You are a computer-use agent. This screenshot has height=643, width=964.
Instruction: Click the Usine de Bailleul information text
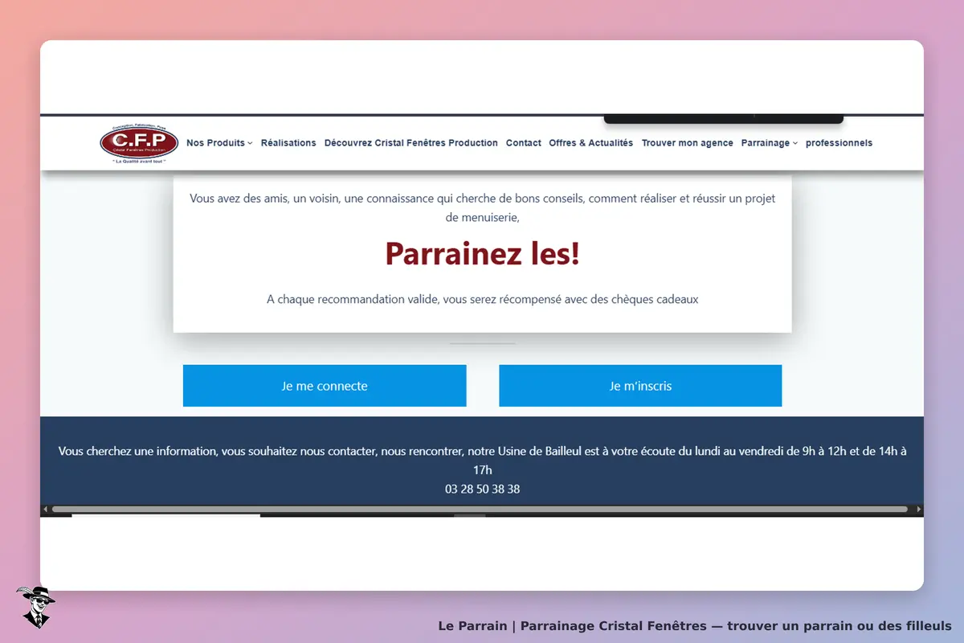coord(482,461)
